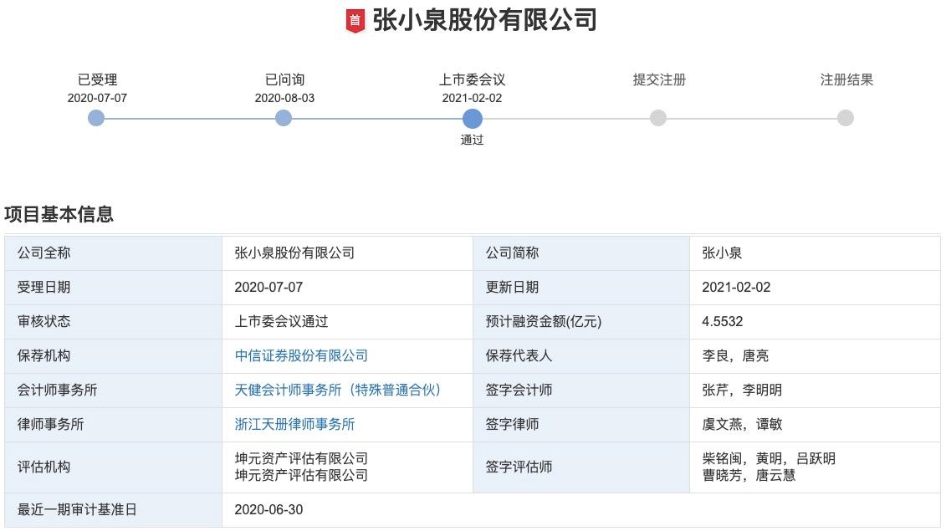Select the 已受理 timeline node dot
Viewport: 946px width, 531px height.
click(x=95, y=118)
